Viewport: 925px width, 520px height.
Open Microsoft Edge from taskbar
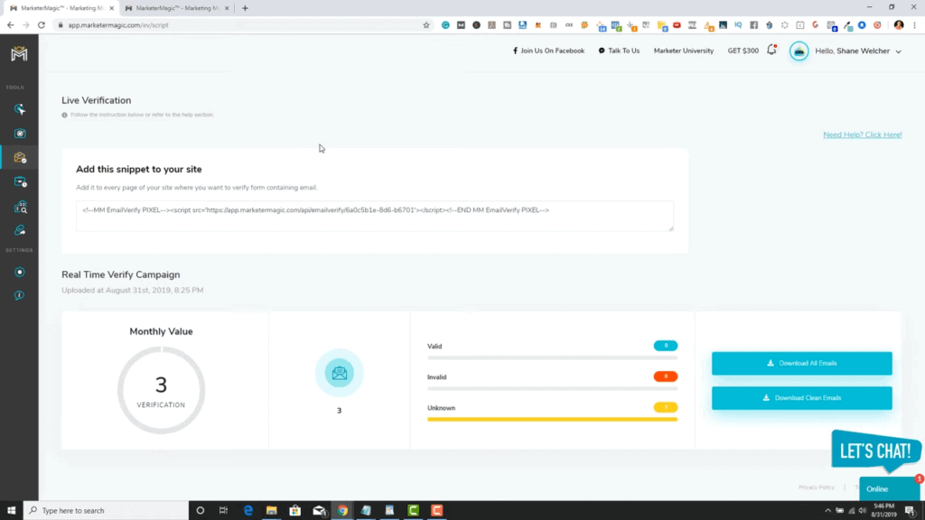pos(248,511)
